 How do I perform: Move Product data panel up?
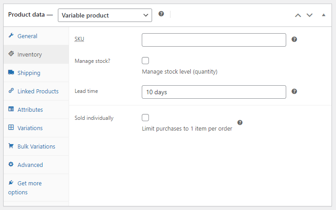[298, 15]
